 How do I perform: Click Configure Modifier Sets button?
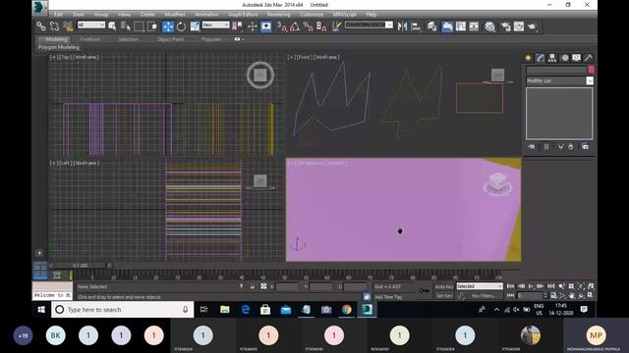coord(586,146)
